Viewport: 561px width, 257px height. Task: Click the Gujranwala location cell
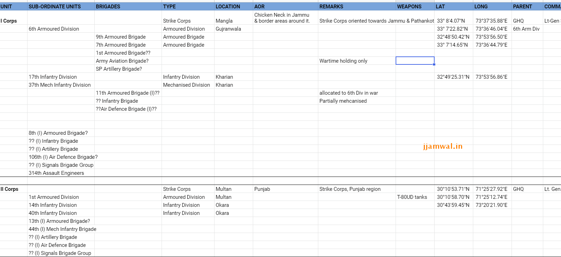tap(234, 29)
